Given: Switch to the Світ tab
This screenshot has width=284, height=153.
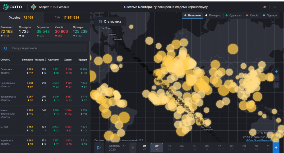Looking at the screenshot, I should tap(67, 18).
